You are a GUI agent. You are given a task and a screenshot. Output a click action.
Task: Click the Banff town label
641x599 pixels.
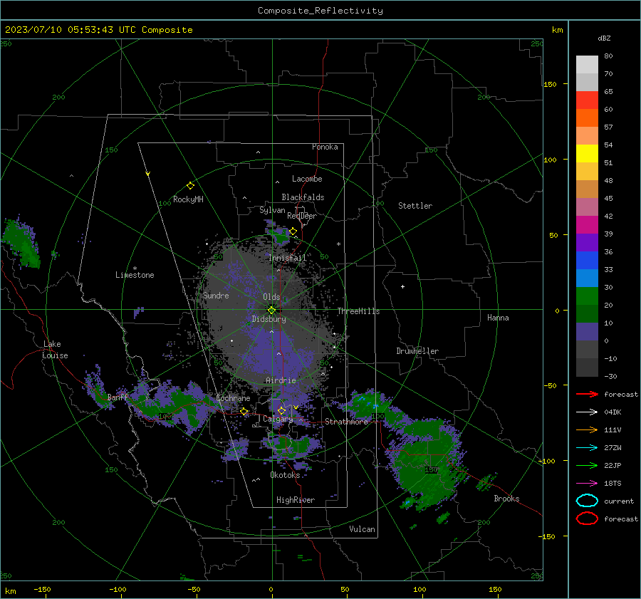(118, 397)
